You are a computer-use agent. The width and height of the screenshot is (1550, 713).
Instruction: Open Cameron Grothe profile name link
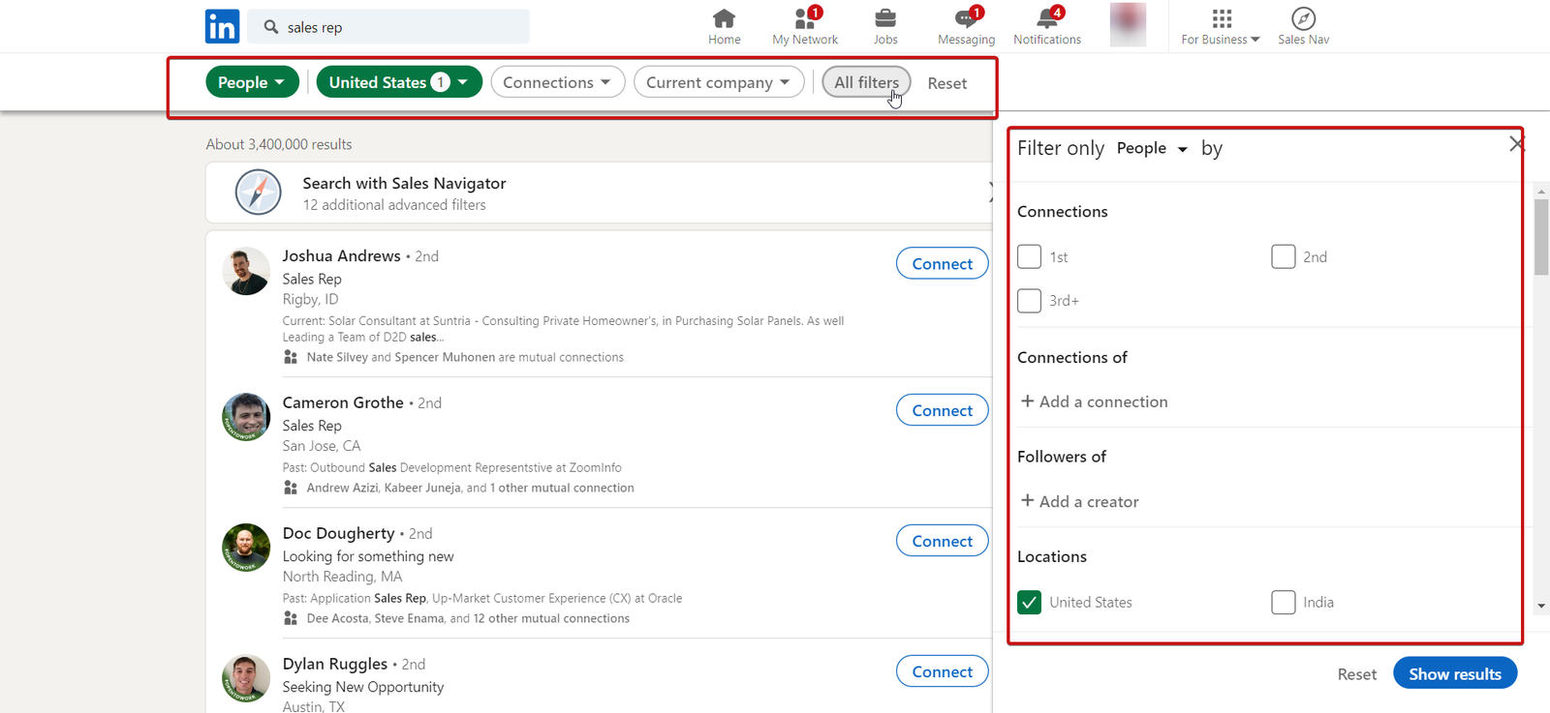point(343,402)
